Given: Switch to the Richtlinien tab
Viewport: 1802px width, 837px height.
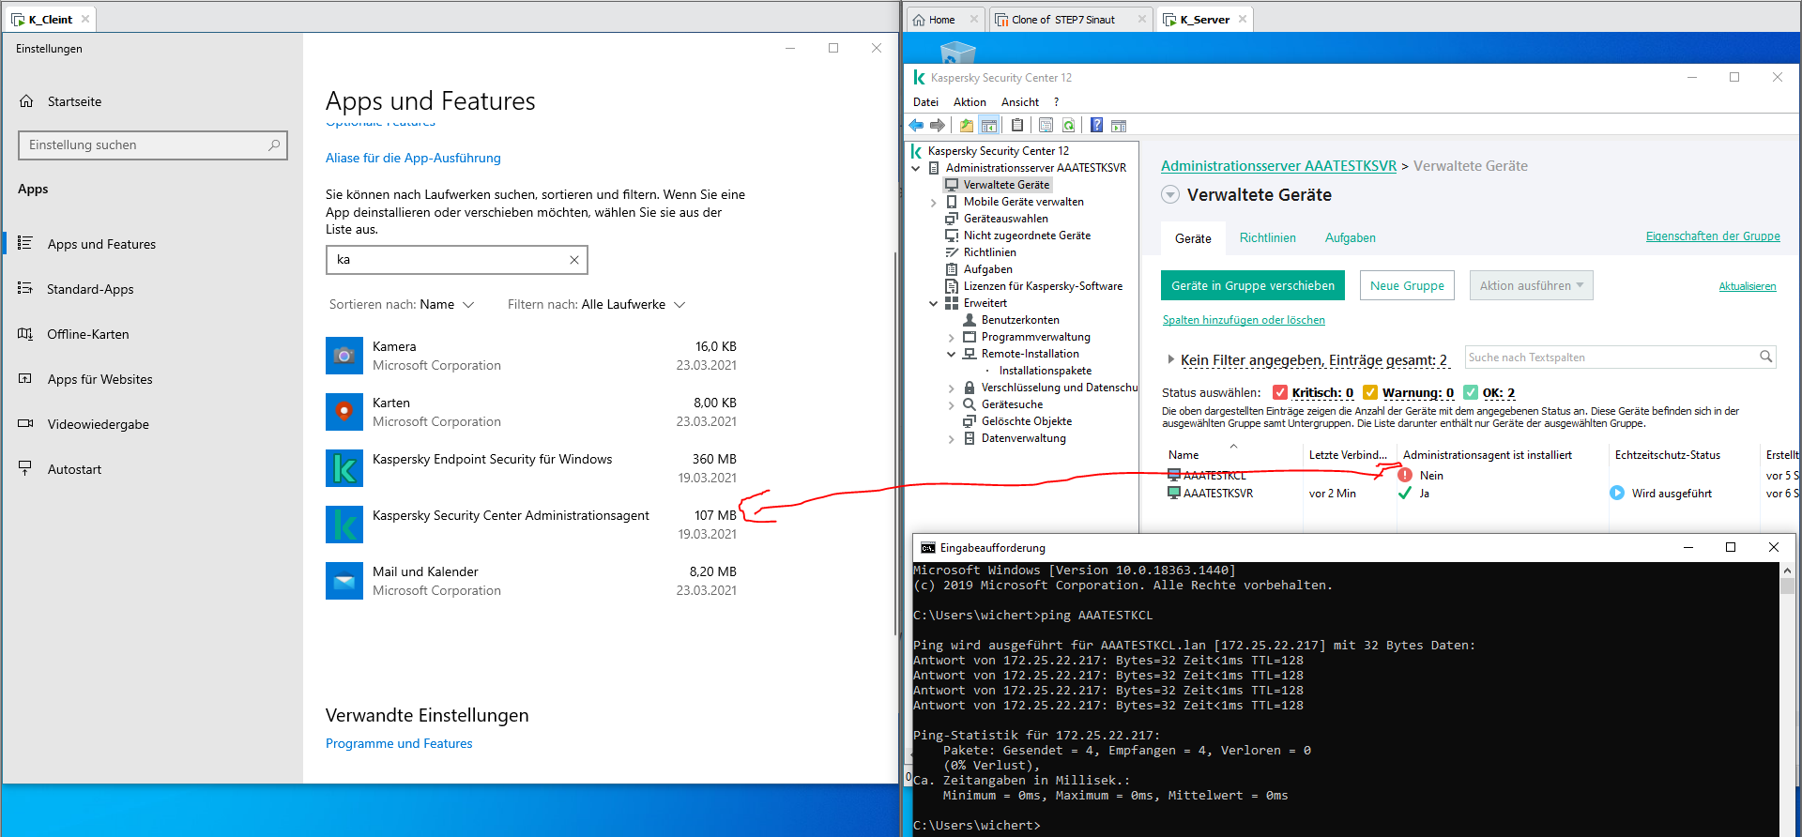Looking at the screenshot, I should (1267, 238).
